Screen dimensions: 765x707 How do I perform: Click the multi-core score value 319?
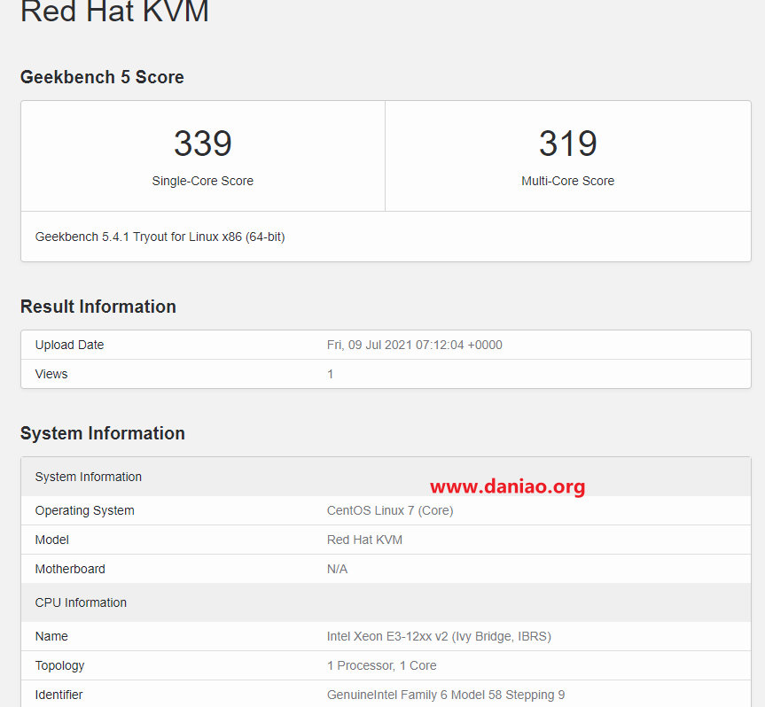568,144
